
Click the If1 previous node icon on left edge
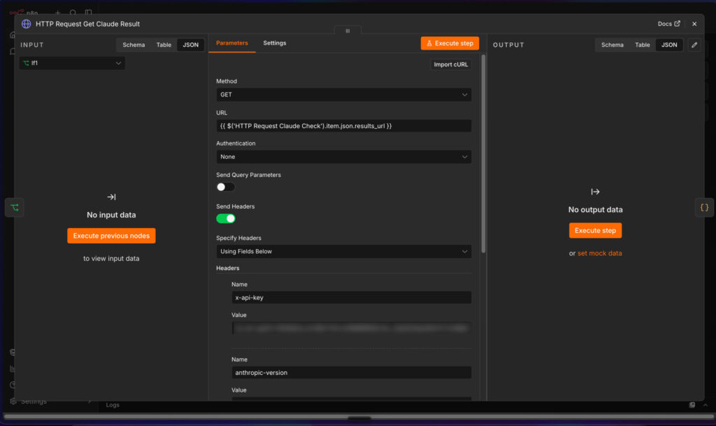[15, 208]
